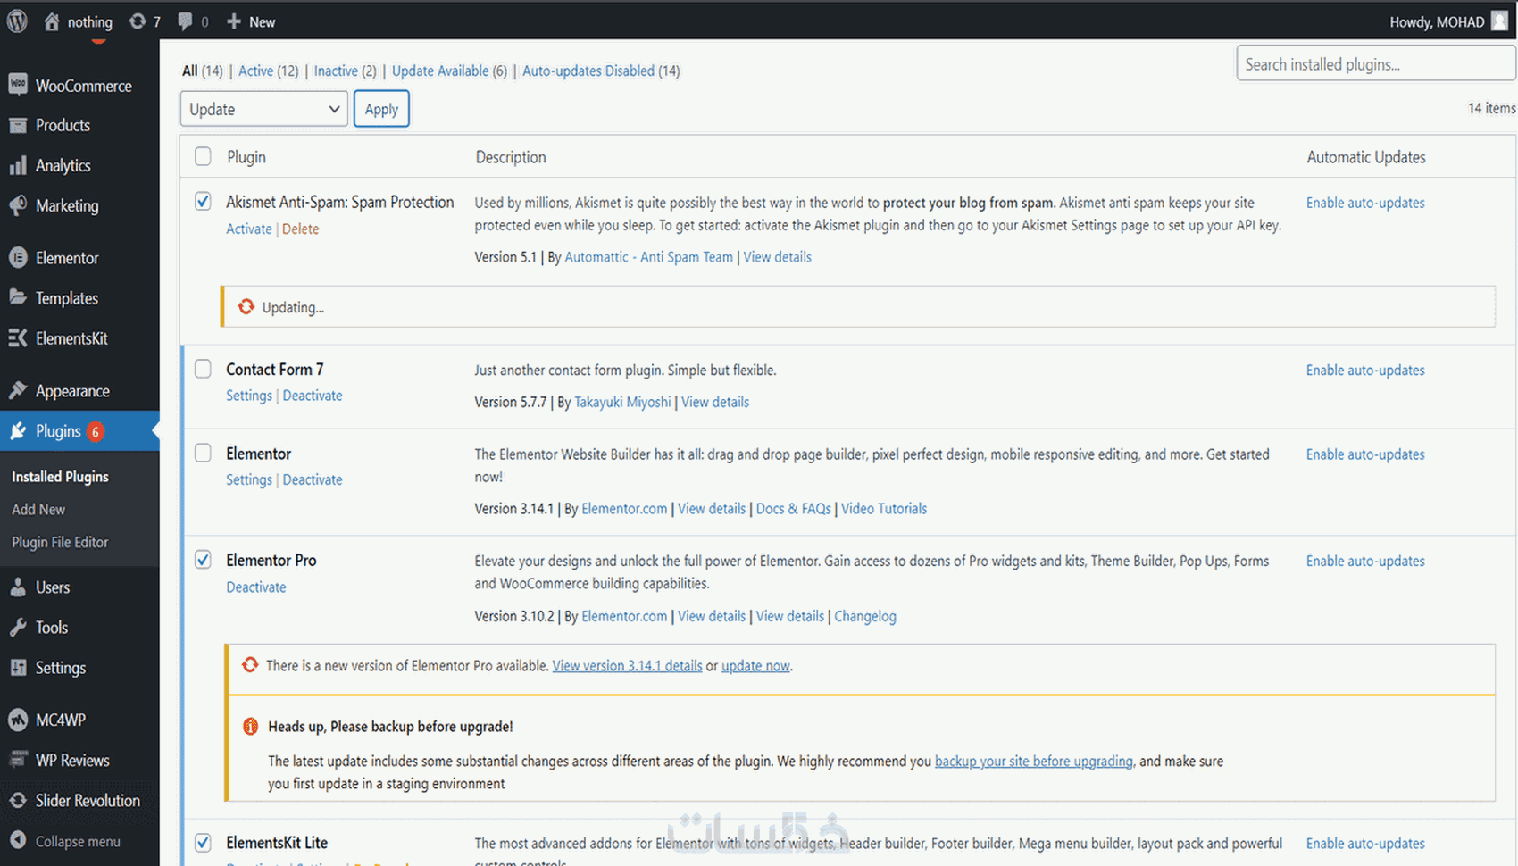1518x866 pixels.
Task: Uncheck the Akismet Anti-Spam checkbox
Action: pos(204,202)
